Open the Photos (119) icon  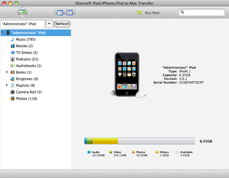13,98
